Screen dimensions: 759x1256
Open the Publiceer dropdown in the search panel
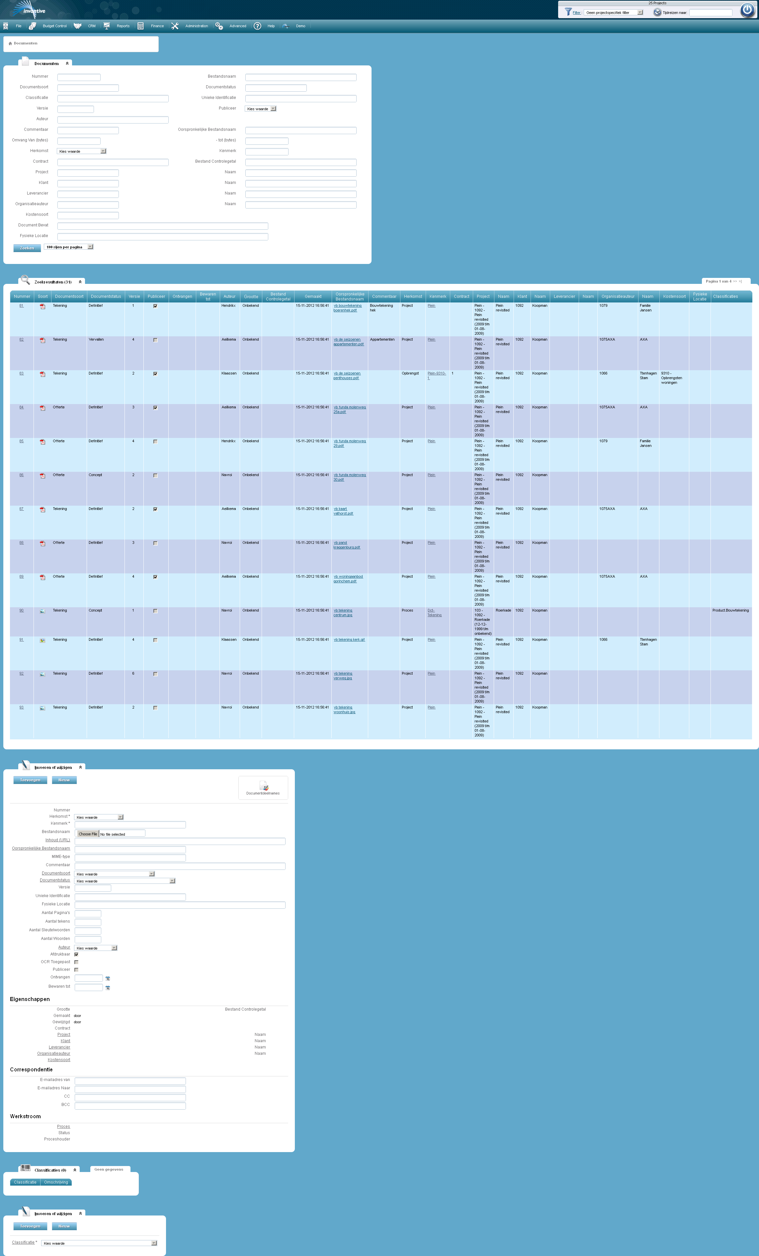tap(261, 109)
